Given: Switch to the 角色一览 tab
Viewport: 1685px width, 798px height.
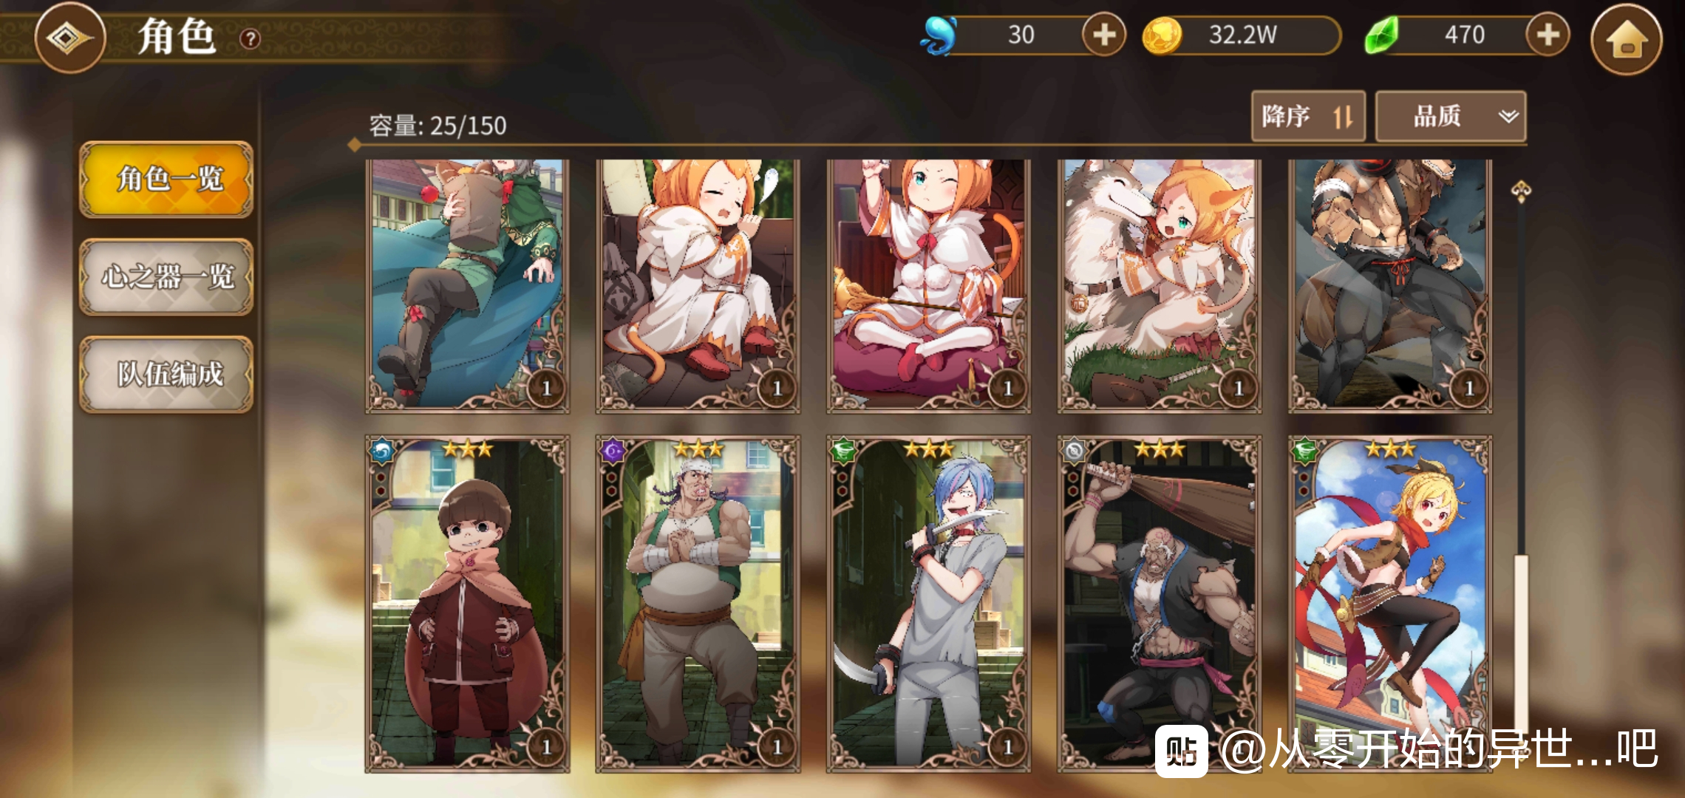Looking at the screenshot, I should [x=166, y=180].
